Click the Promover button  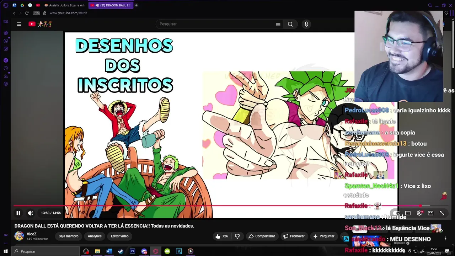[x=294, y=236]
